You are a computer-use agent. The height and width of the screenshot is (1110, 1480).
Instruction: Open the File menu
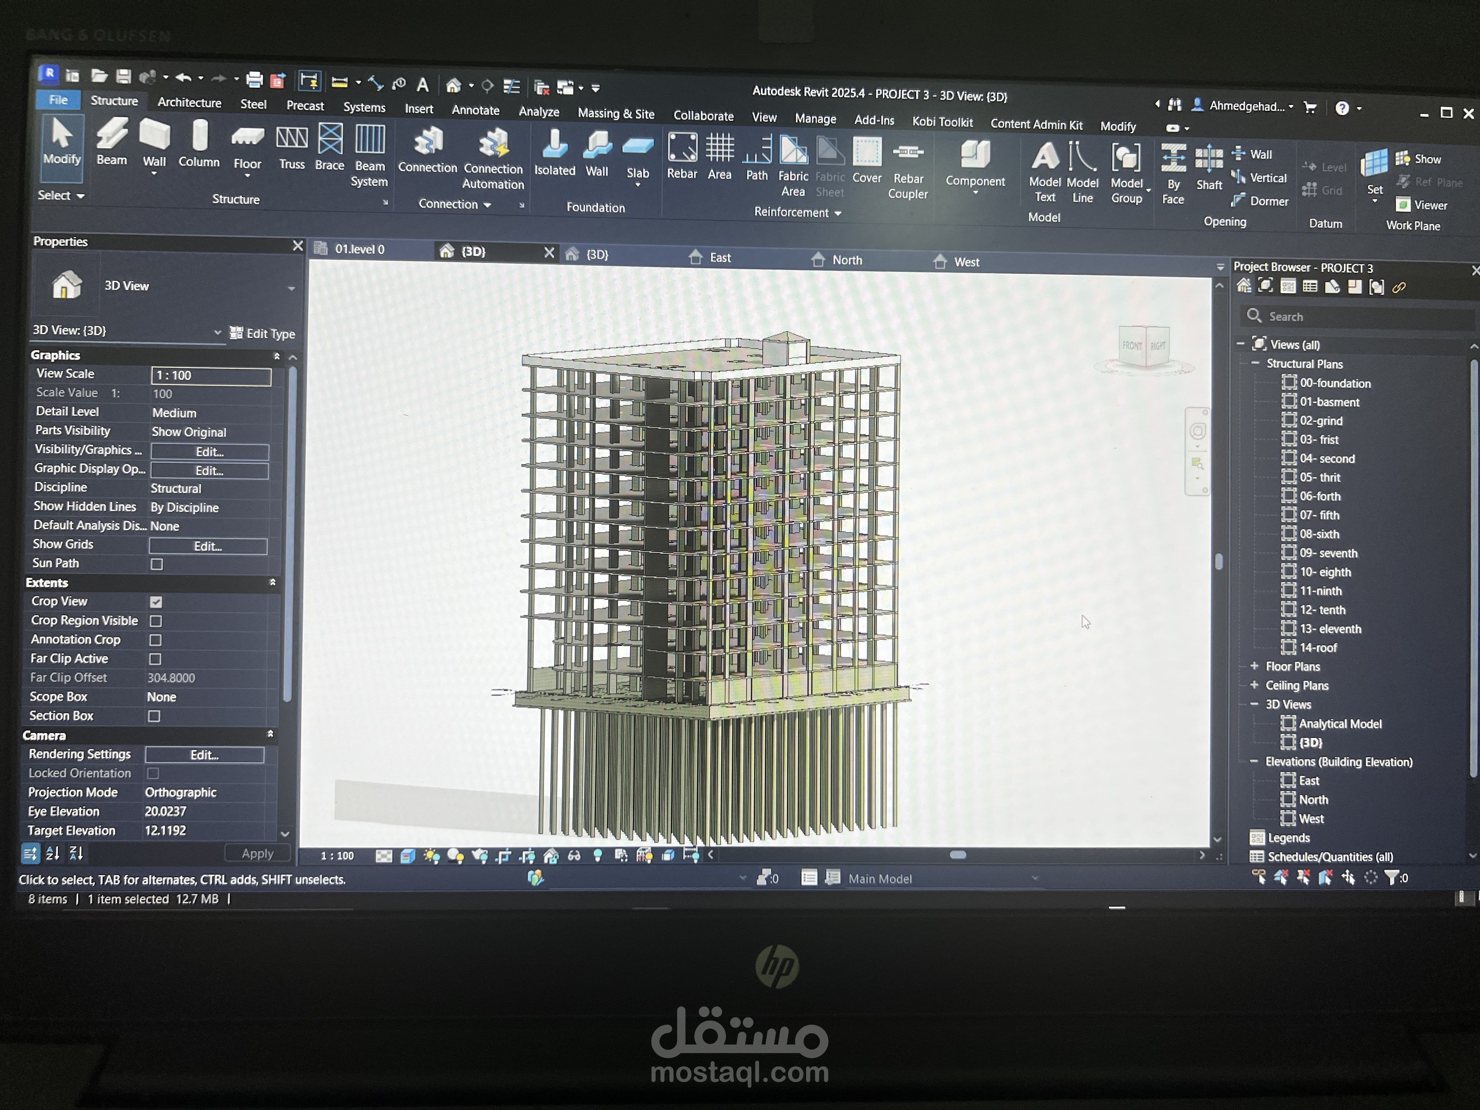[58, 100]
